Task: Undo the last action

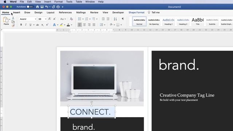Action: pyautogui.click(x=47, y=7)
